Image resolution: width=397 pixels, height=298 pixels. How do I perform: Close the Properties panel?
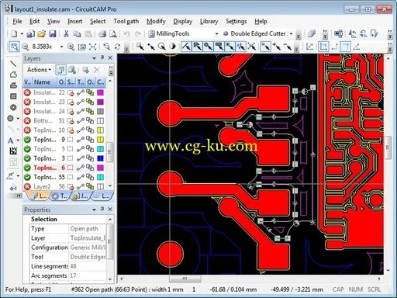coord(110,209)
